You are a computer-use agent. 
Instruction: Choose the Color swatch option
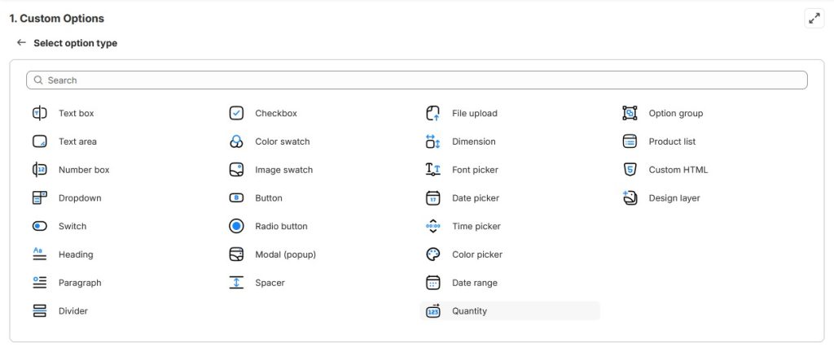click(x=282, y=141)
